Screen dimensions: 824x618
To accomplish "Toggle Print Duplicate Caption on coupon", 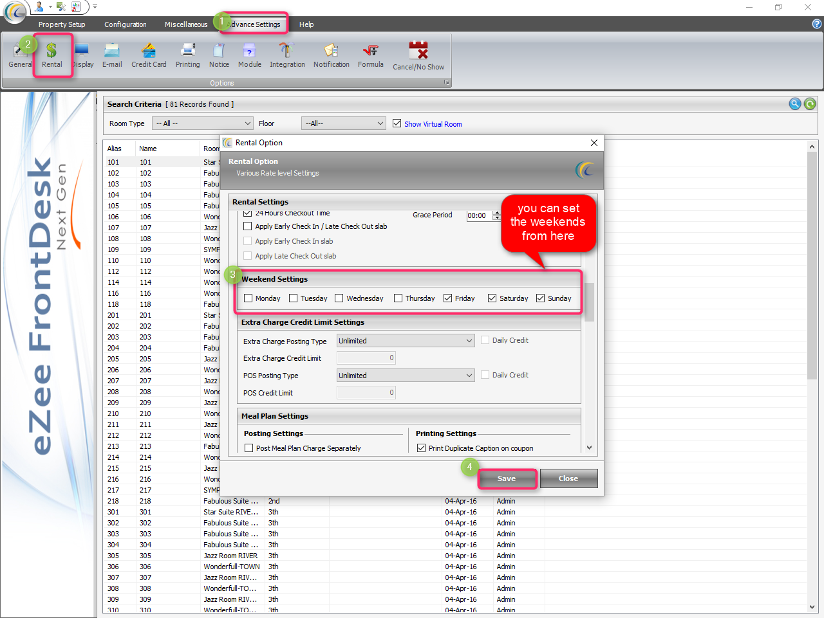I will (421, 448).
